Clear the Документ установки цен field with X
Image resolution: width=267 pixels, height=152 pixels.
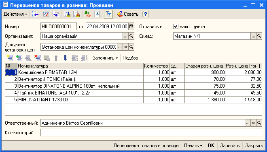pos(125,47)
